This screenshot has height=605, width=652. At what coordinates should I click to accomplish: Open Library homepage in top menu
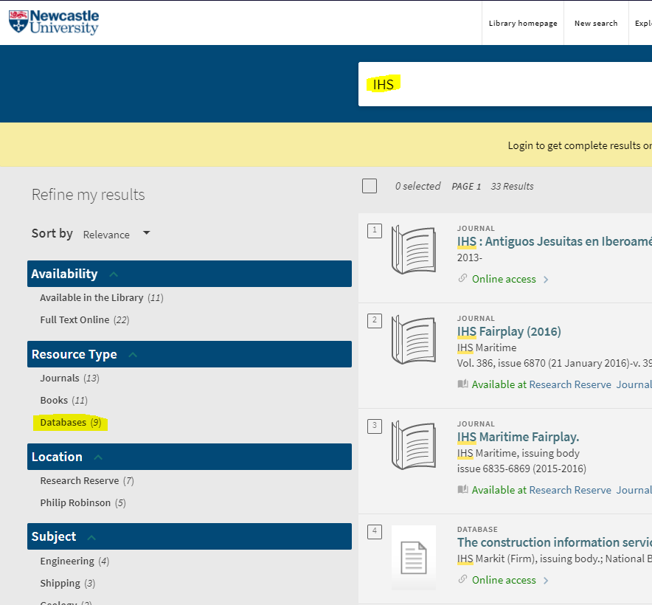(x=522, y=23)
